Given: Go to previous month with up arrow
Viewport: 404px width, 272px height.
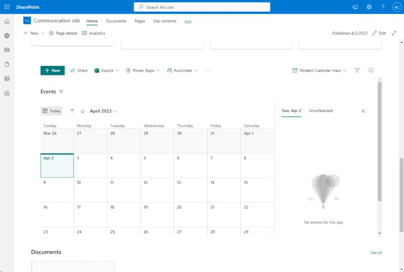Looking at the screenshot, I should click(72, 111).
